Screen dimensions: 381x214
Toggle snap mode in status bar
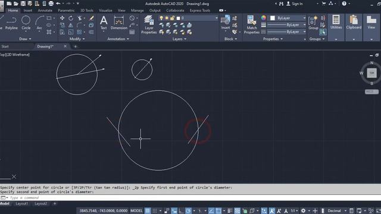[x=155, y=210]
